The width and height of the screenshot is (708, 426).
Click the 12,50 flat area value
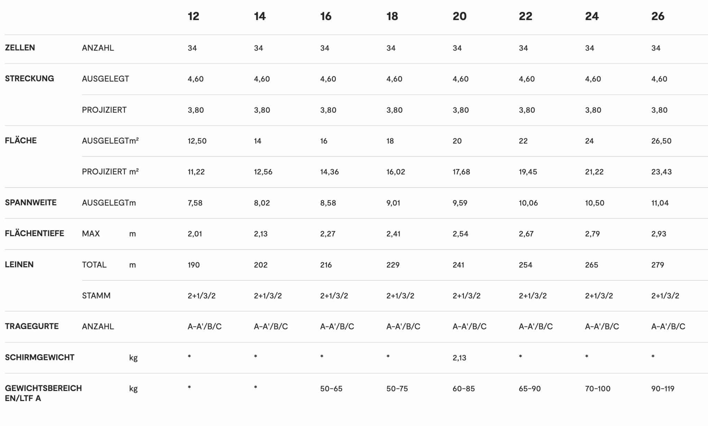pos(197,141)
